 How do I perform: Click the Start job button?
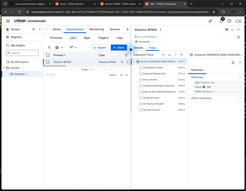coord(119,48)
